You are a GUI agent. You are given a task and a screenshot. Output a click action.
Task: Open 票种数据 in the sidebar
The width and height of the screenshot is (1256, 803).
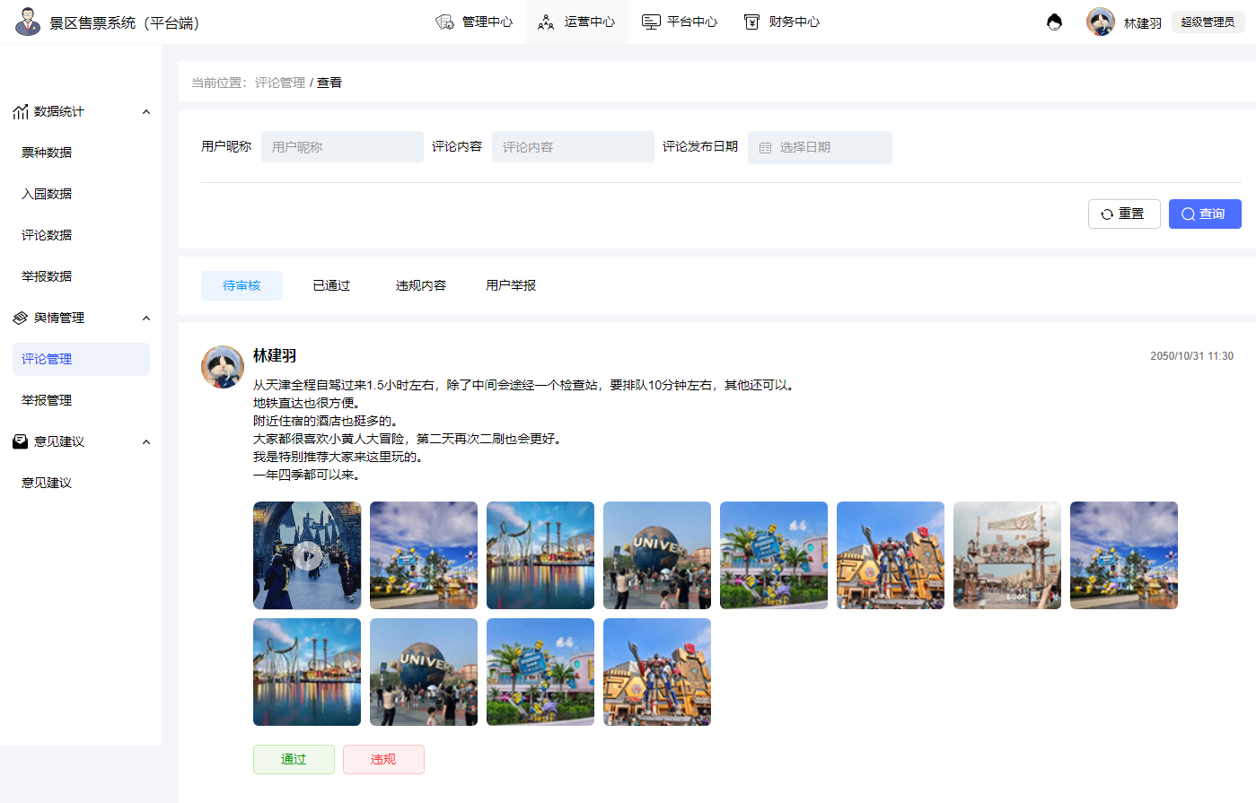47,153
